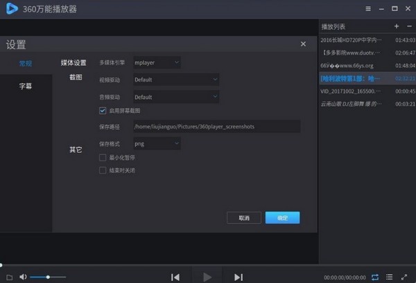Enable the 结束时关闭 checkbox
The image size is (416, 283).
[103, 170]
